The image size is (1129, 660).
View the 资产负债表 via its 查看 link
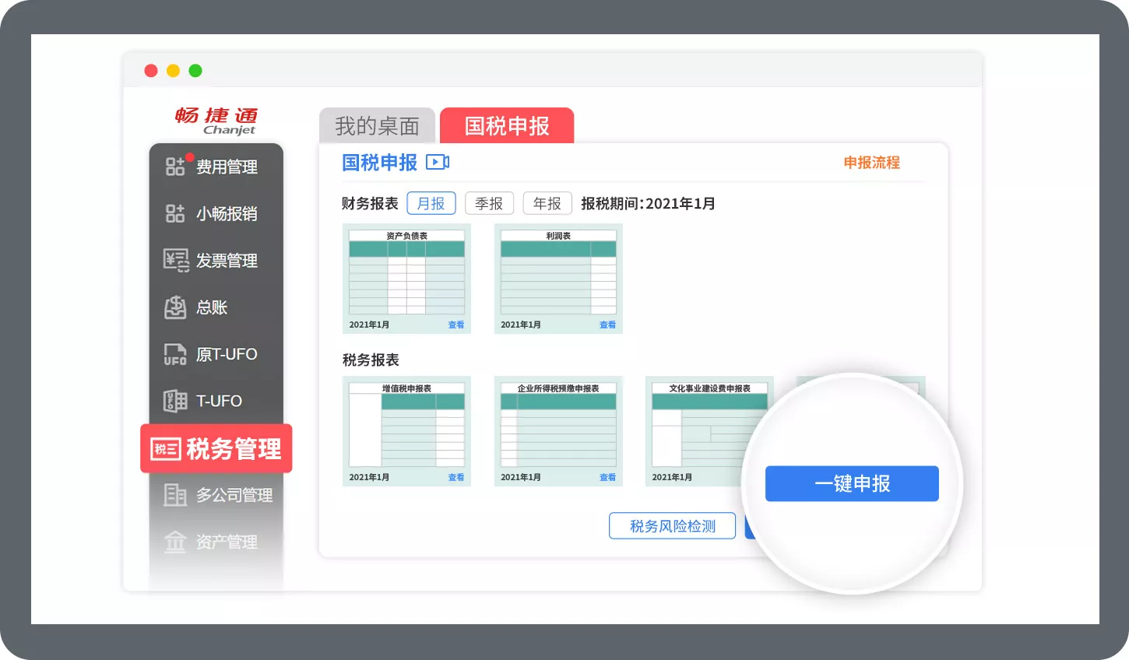(x=455, y=324)
